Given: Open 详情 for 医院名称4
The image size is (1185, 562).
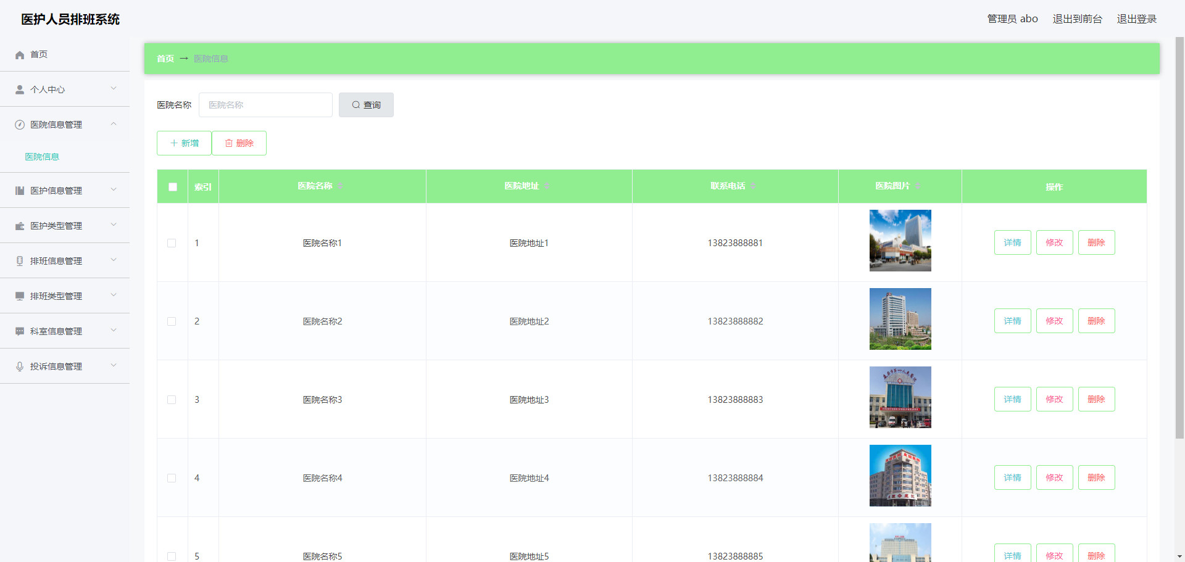Looking at the screenshot, I should point(1012,477).
